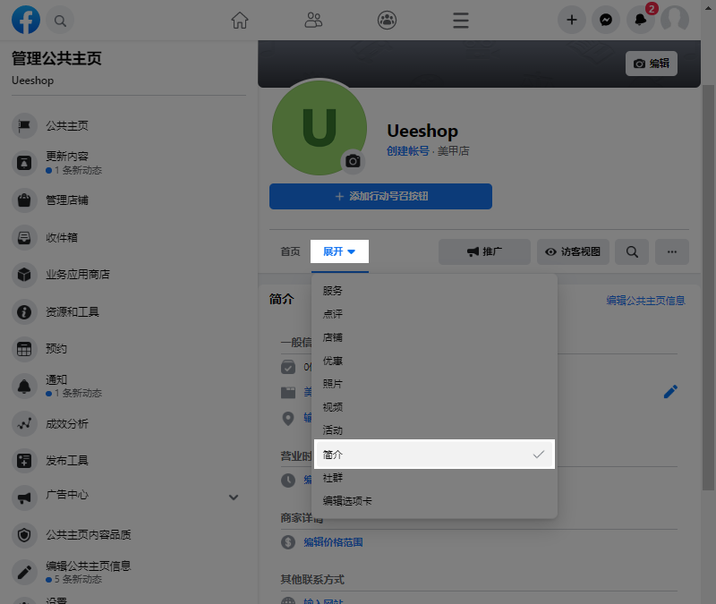
Task: Choose 编辑选项卡 in the dropdown menu
Action: [434, 501]
